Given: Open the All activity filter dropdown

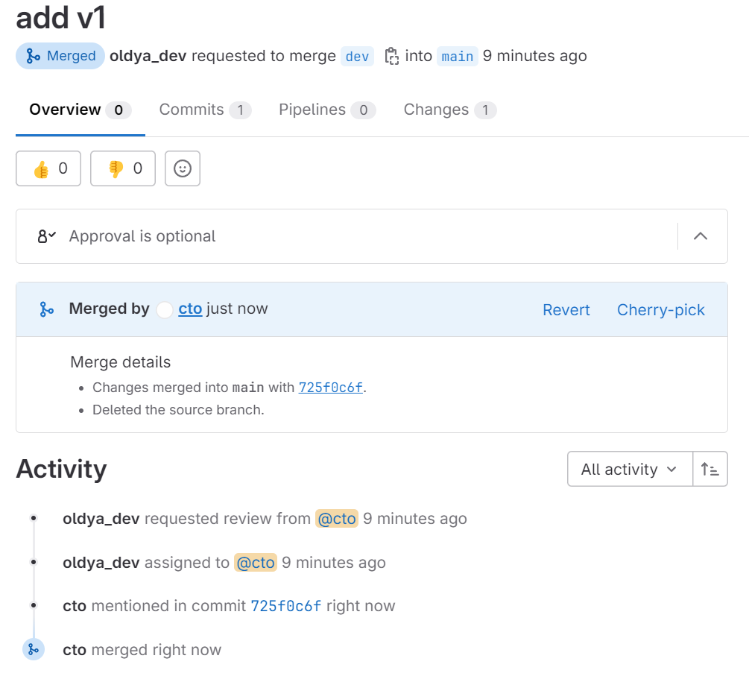Looking at the screenshot, I should [630, 470].
